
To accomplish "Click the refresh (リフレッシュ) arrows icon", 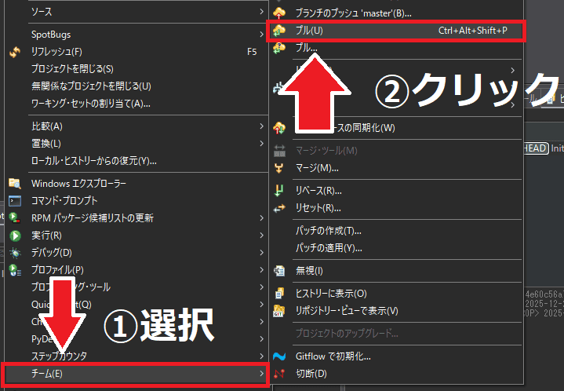I will [x=14, y=52].
